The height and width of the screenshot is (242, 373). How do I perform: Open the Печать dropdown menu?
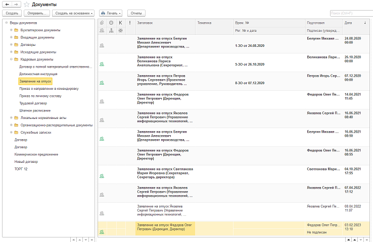click(x=111, y=13)
